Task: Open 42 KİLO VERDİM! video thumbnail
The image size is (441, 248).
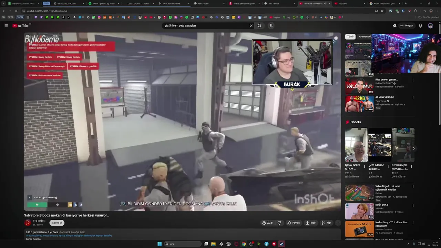Action: point(359,104)
